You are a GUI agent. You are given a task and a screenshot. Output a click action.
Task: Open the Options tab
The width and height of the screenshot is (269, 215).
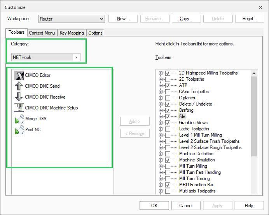tap(95, 33)
